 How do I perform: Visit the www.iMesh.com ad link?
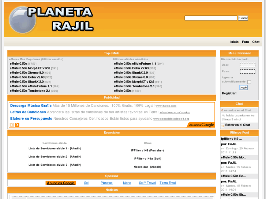(x=166, y=106)
